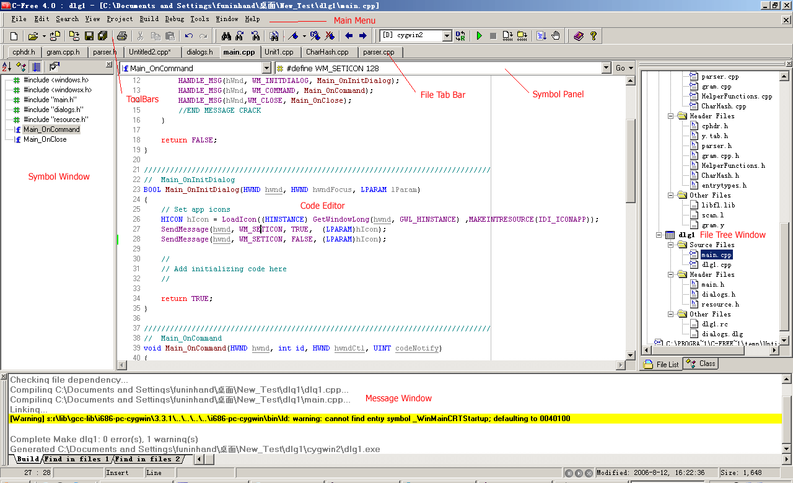Collapse the Source Files folder under dlg1

tap(670, 245)
